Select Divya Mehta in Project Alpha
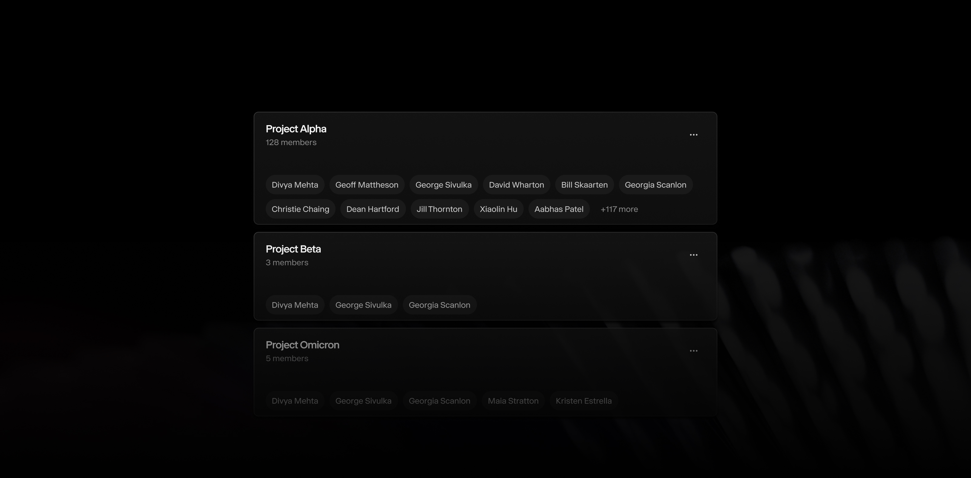The width and height of the screenshot is (971, 478). point(295,184)
